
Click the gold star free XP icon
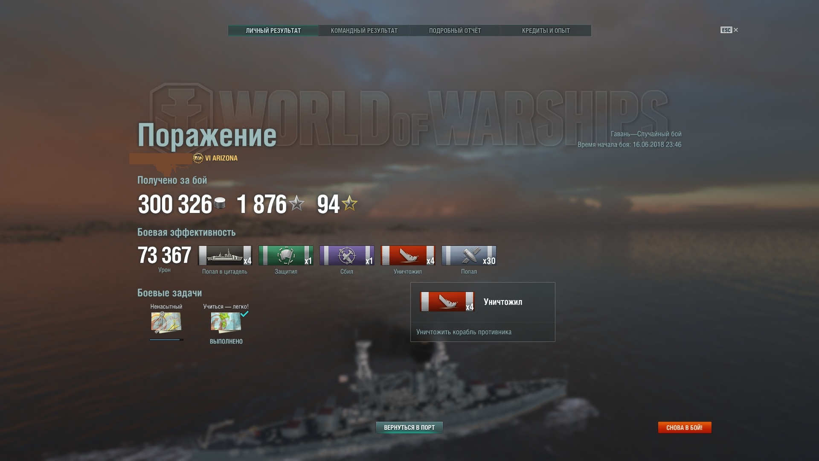pos(349,203)
